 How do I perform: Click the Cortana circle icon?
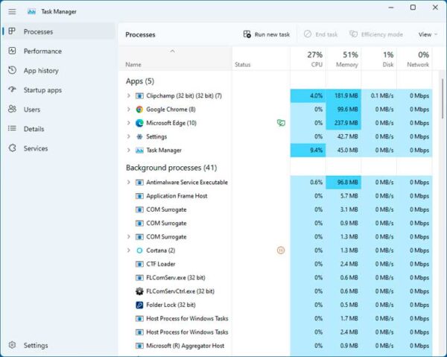tap(139, 250)
